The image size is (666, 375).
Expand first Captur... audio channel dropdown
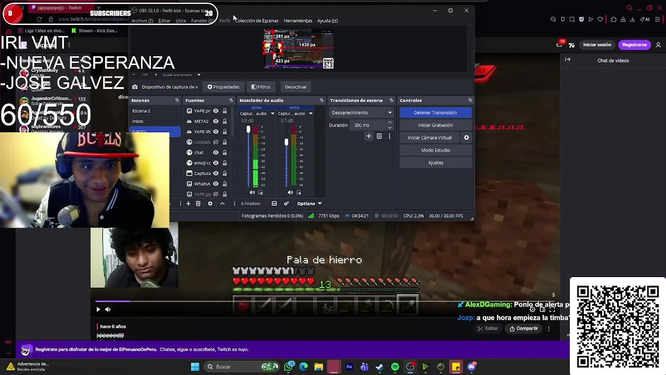(272, 114)
